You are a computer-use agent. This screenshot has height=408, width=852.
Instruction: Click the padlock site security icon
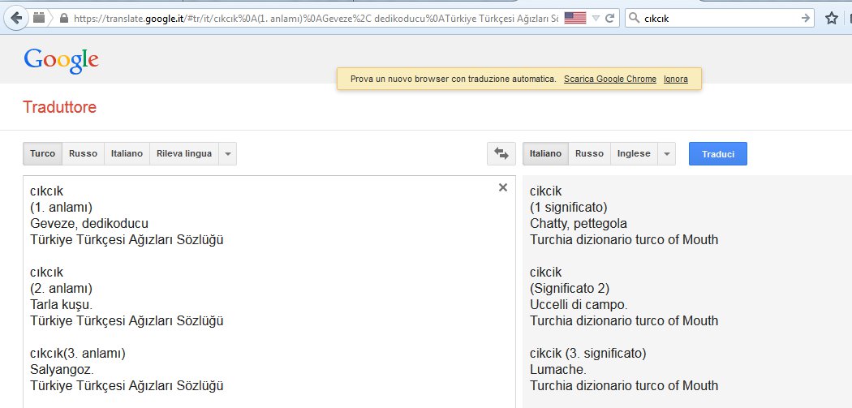[64, 18]
